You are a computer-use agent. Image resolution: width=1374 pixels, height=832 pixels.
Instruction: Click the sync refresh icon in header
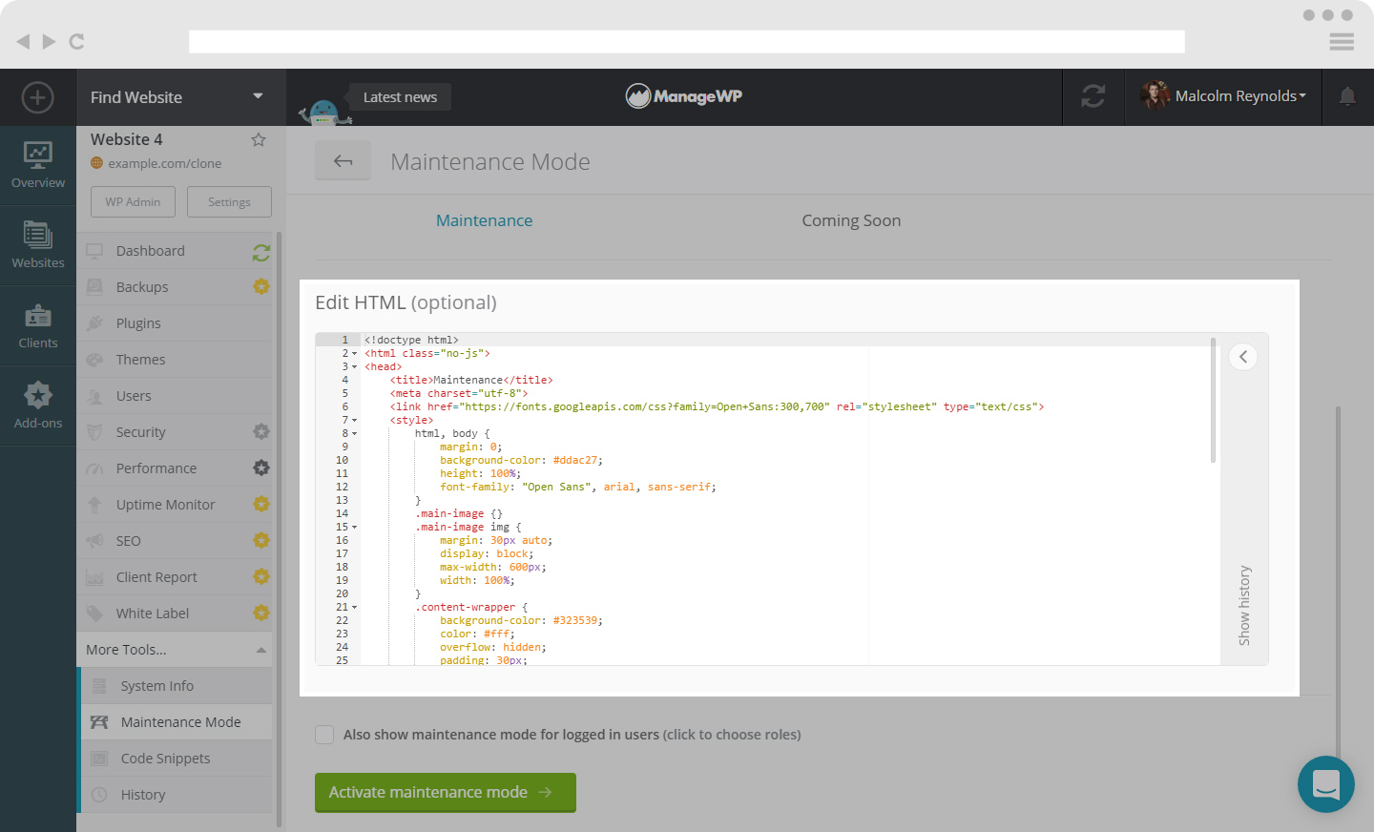pyautogui.click(x=1093, y=96)
